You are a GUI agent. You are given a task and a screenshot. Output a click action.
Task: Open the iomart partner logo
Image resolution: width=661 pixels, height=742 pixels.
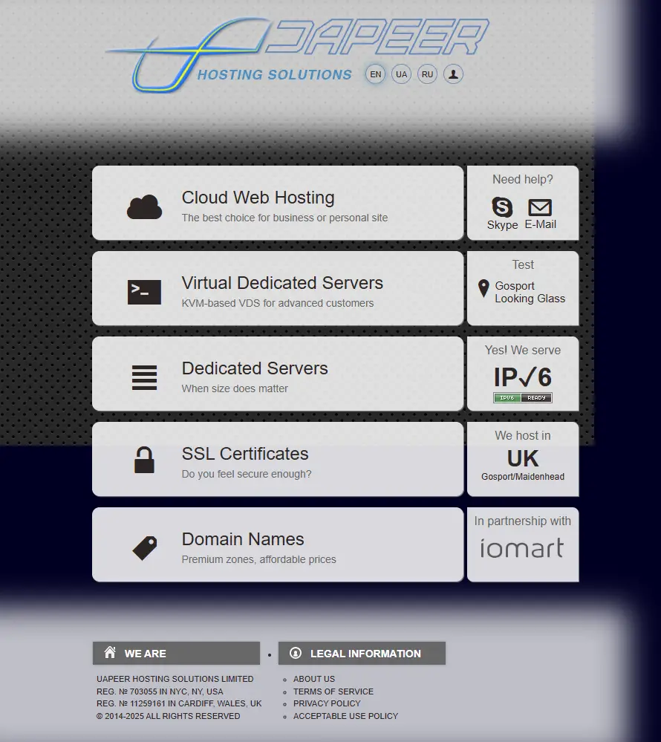point(522,548)
